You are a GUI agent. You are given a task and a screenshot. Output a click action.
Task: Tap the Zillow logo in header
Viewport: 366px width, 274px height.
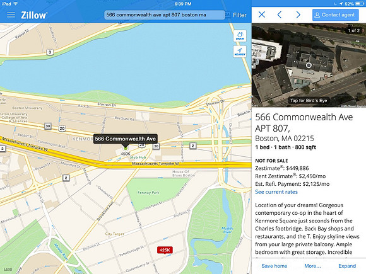point(34,15)
